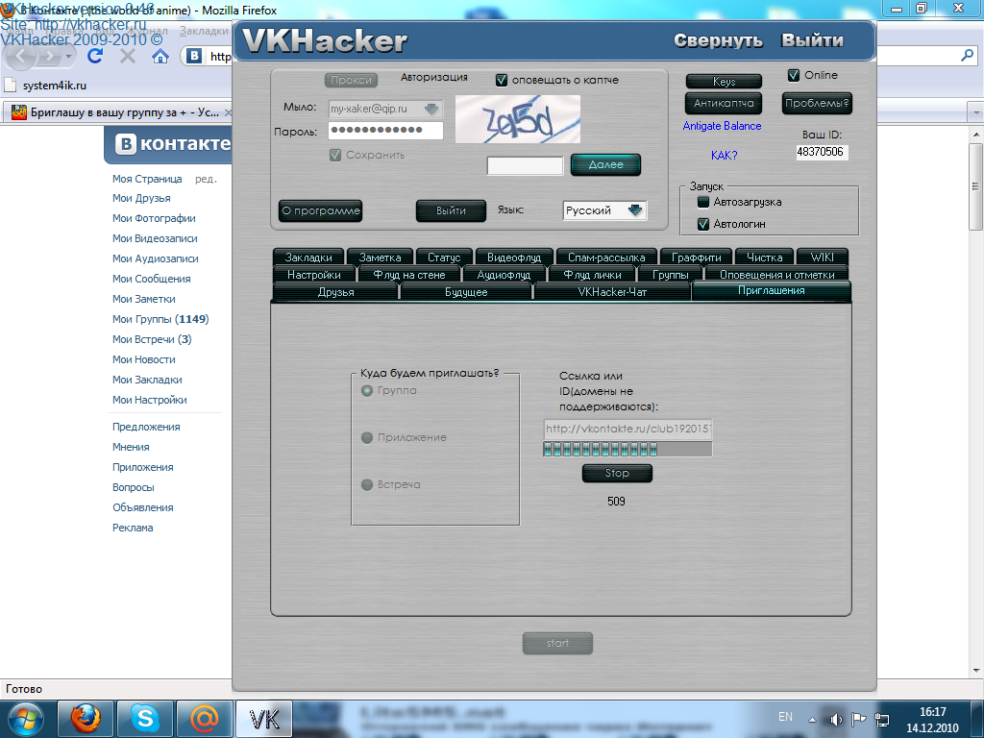Expand the Мыло email dropdown
984x738 pixels.
click(x=431, y=109)
